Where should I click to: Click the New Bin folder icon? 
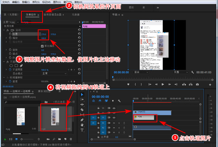tap(60, 139)
